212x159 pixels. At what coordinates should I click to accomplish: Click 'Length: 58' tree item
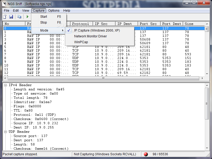pyautogui.click(x=24, y=144)
